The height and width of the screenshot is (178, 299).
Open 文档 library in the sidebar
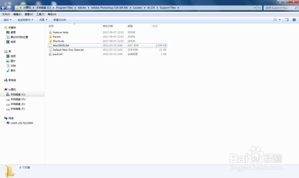pyautogui.click(x=13, y=66)
